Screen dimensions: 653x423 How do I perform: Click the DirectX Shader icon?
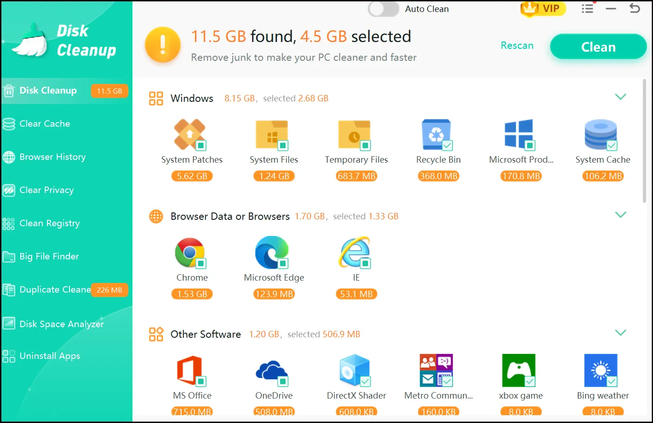tap(354, 370)
